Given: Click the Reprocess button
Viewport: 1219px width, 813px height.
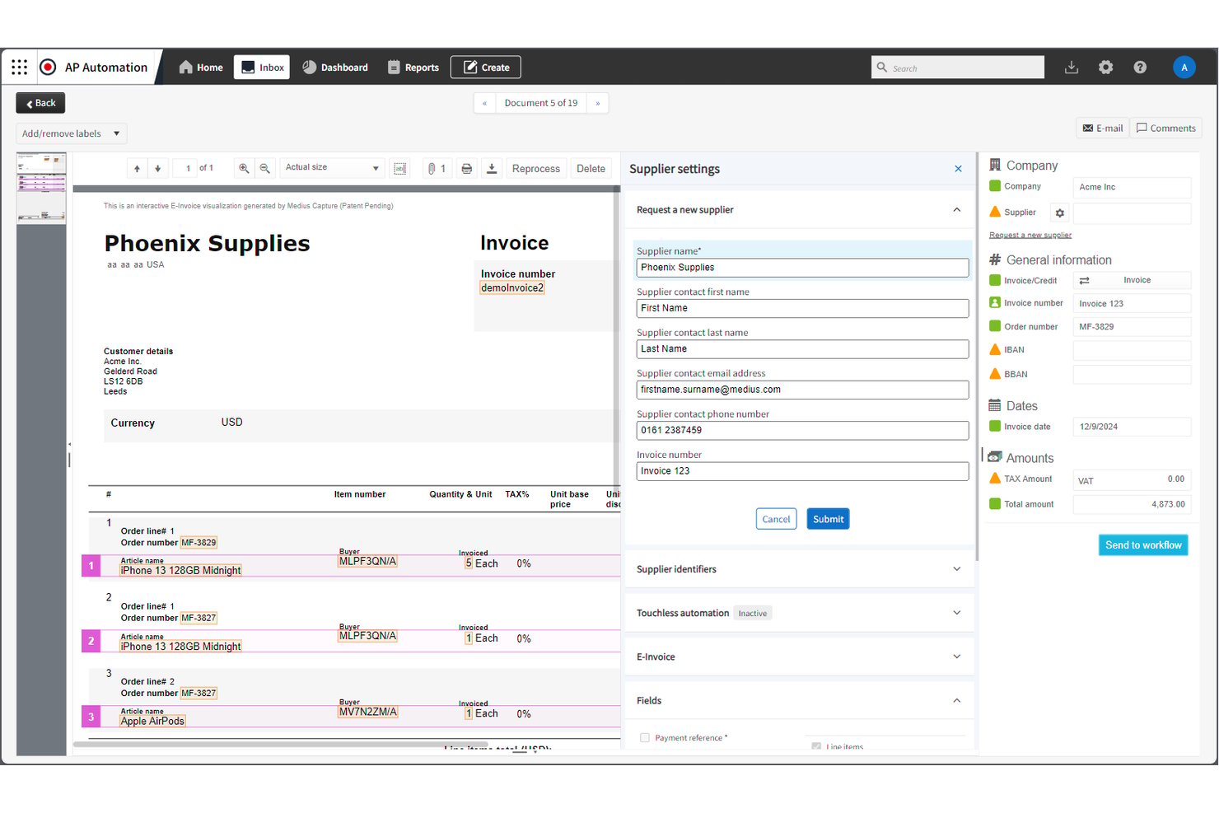Looking at the screenshot, I should pos(536,169).
